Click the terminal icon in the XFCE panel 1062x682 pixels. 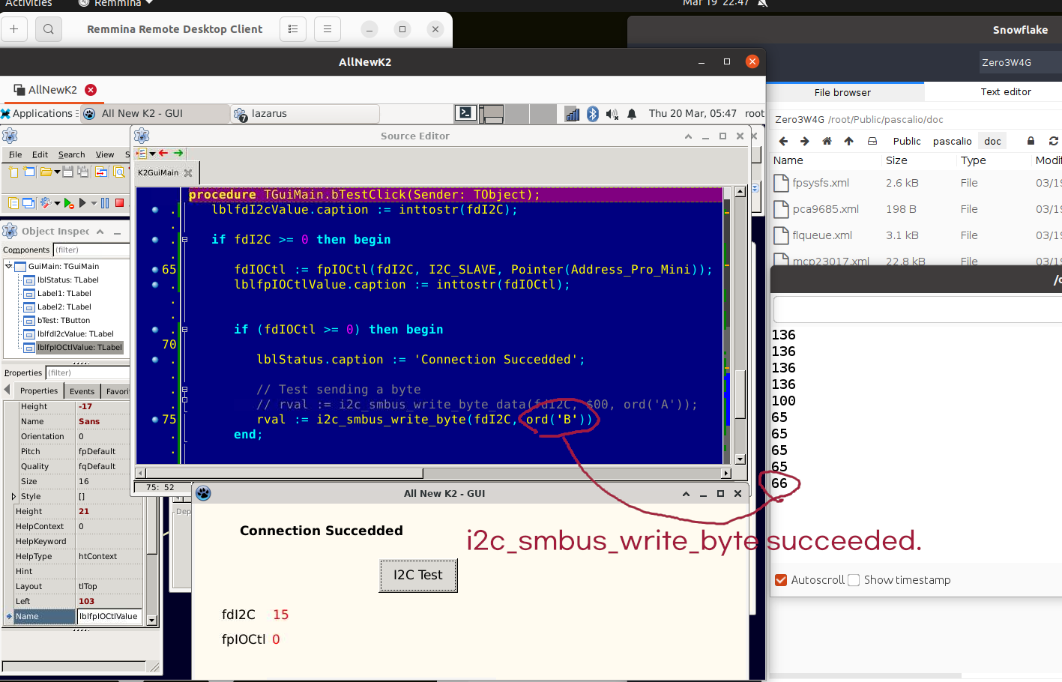pyautogui.click(x=465, y=113)
